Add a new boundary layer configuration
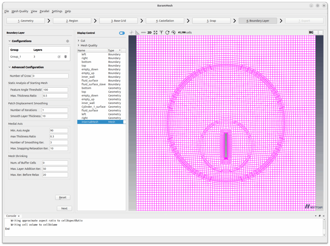Viewport: 330px width, 246px height. click(68, 41)
